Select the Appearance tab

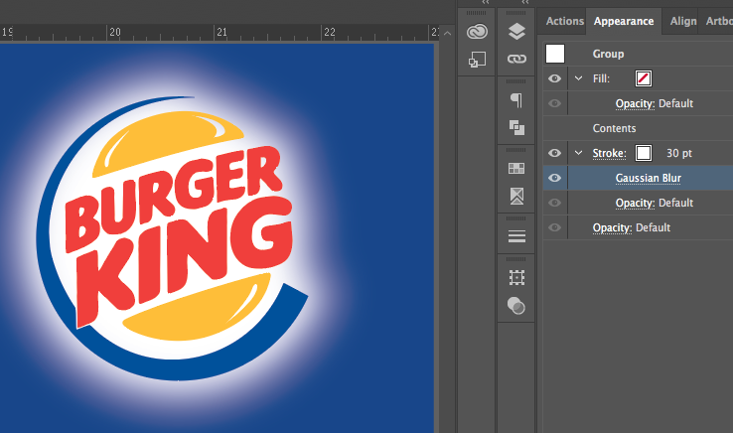pos(624,21)
